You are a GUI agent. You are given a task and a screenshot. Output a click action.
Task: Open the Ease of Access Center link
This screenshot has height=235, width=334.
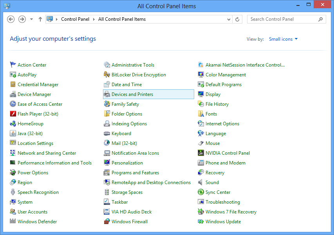pos(40,104)
